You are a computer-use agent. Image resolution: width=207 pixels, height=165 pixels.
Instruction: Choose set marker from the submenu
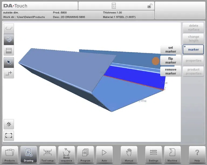pos(171,50)
